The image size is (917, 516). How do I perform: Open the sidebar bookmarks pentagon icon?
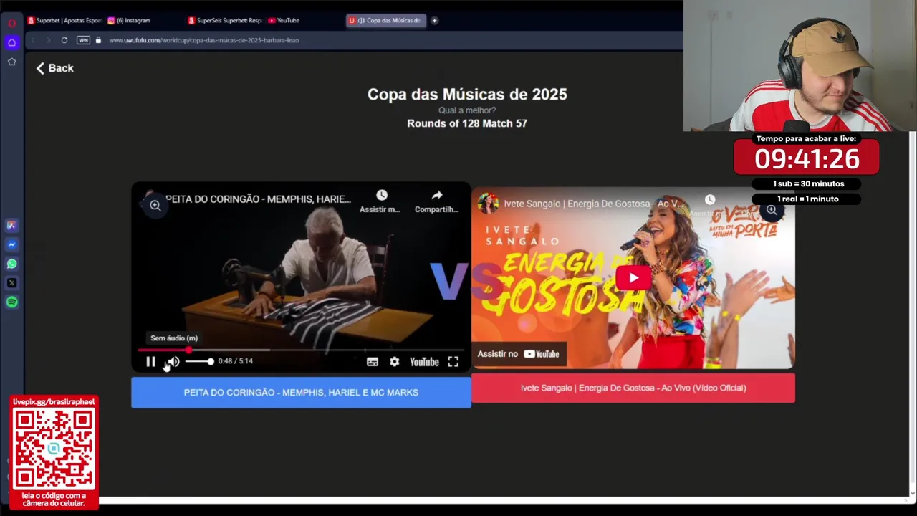11,62
